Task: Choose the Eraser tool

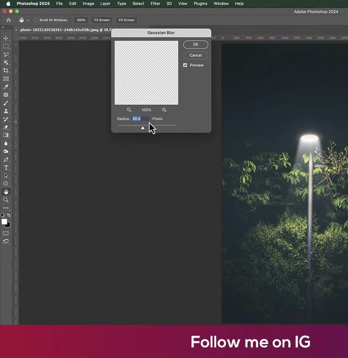Action: tap(6, 127)
